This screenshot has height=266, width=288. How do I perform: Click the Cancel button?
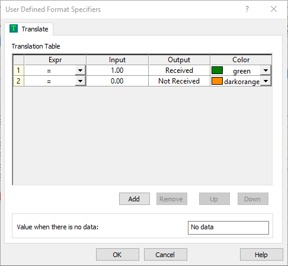coord(165,255)
